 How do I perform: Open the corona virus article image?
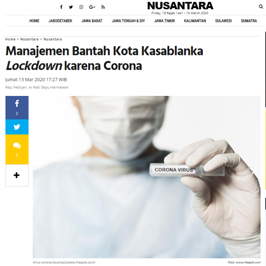147,177
